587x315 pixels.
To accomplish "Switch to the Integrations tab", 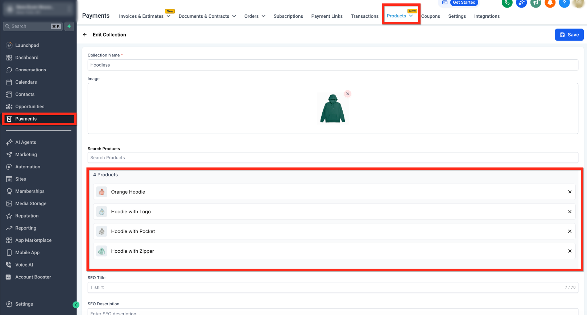I will click(487, 16).
